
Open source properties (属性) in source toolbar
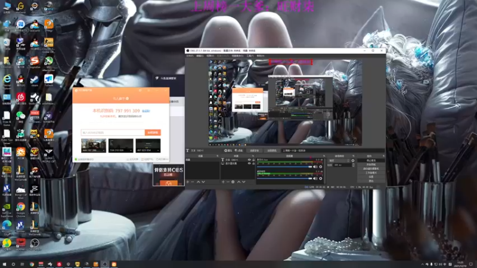point(228,151)
